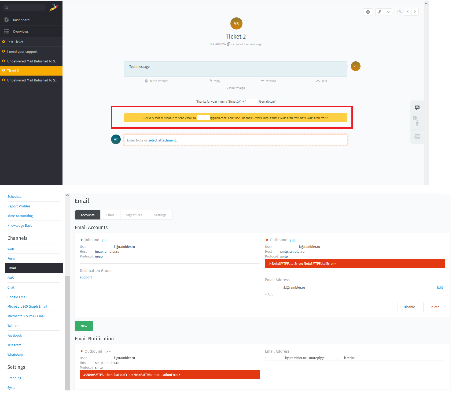Open Dashboard in the left navigation
This screenshot has height=395, width=456.
31,20
